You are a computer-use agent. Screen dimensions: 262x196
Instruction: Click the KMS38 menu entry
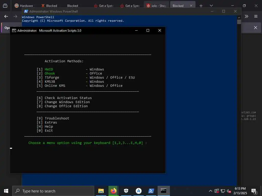tap(50, 81)
